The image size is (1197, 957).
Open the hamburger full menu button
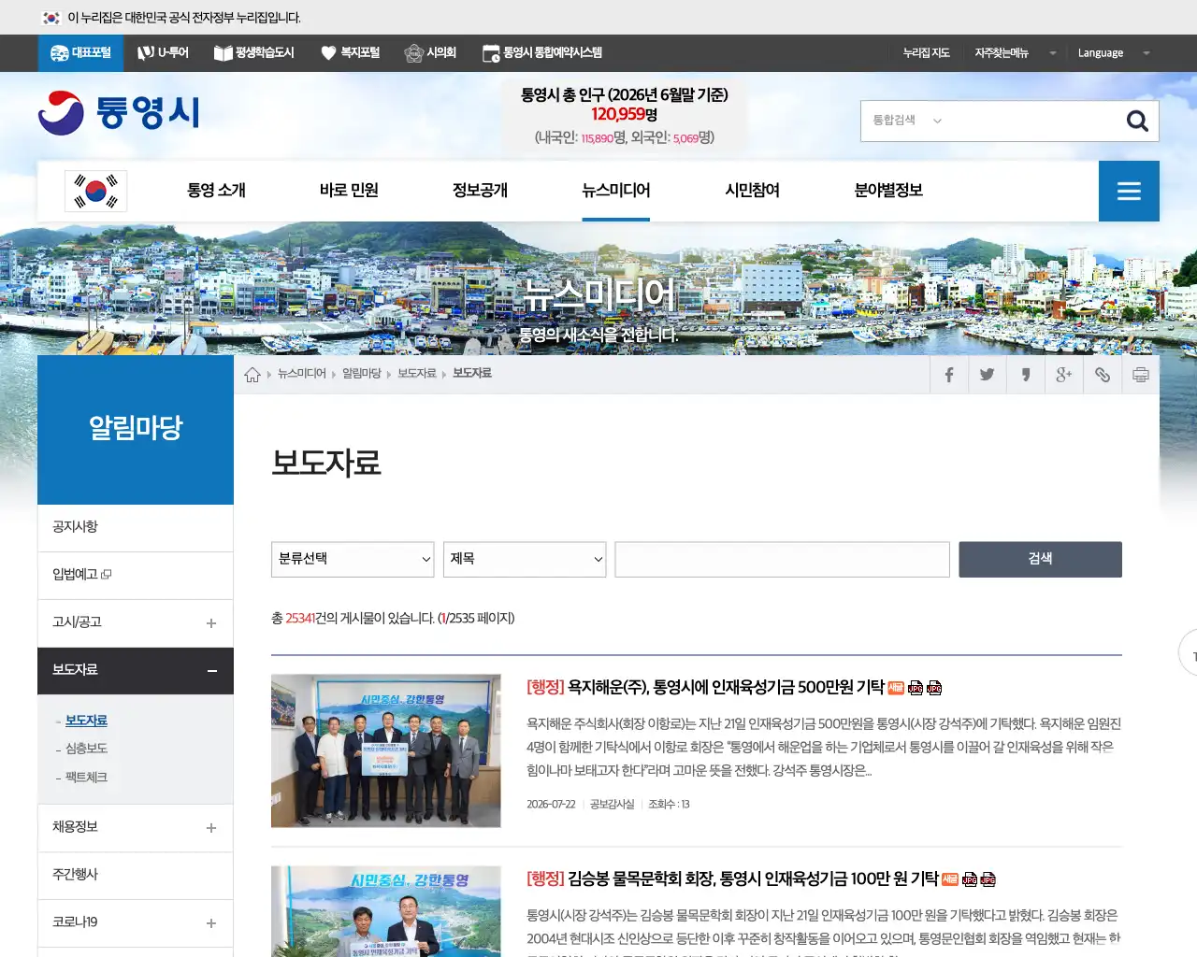1129,191
